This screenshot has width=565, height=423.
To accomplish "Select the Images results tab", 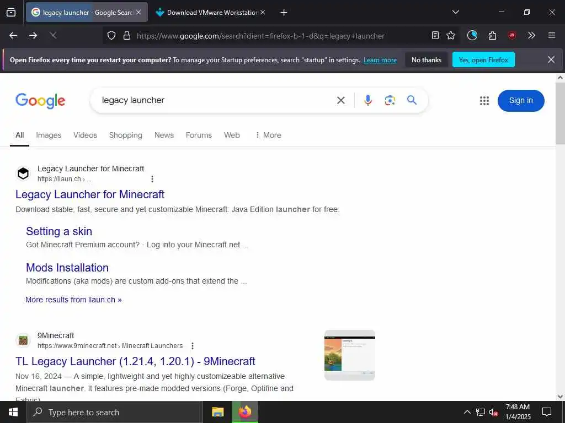I will 49,135.
